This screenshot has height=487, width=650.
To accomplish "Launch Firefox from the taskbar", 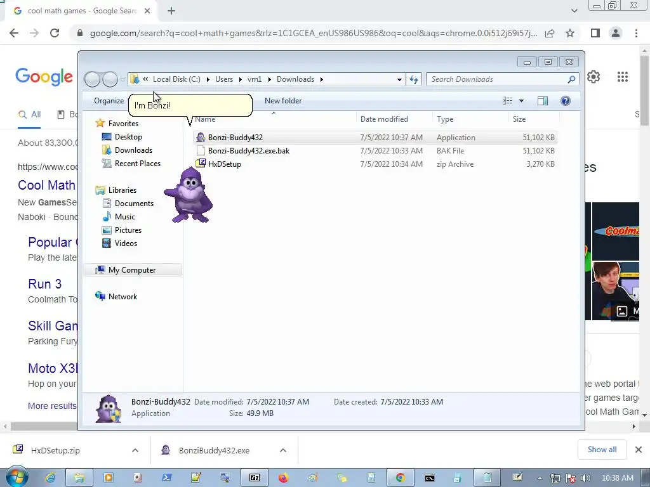I will click(284, 478).
